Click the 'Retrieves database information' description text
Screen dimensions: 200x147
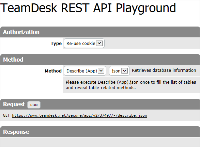pos(164,70)
